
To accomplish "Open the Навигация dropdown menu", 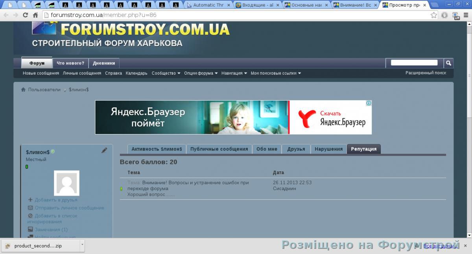I will (x=234, y=73).
